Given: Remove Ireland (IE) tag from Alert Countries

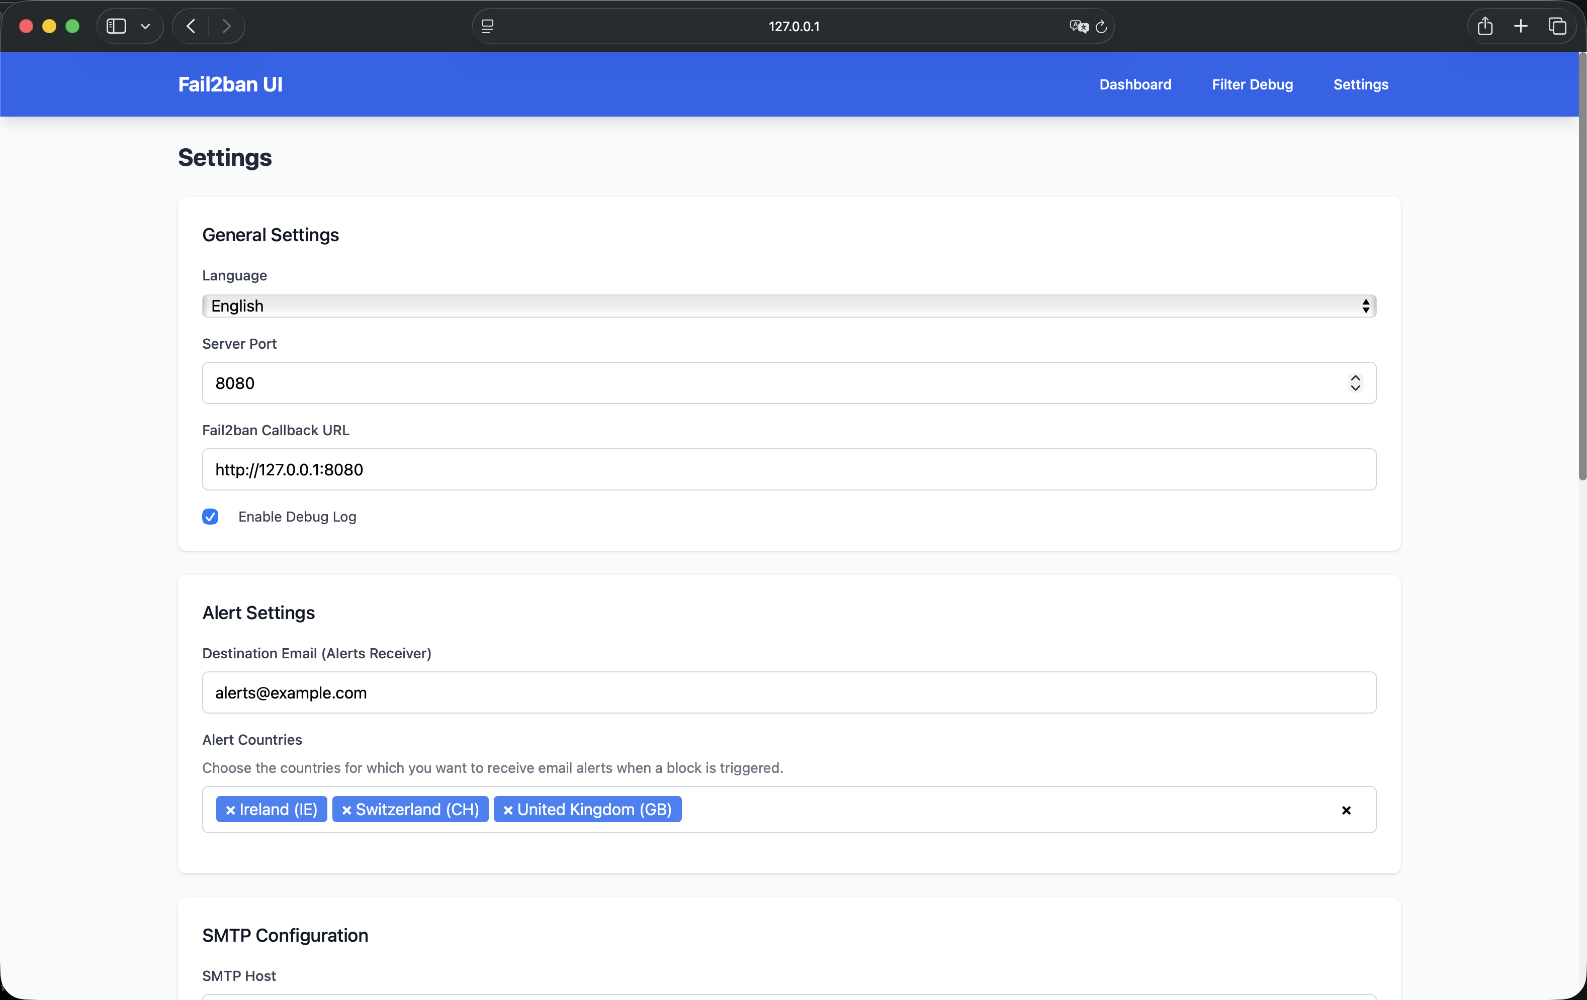Looking at the screenshot, I should click(230, 810).
